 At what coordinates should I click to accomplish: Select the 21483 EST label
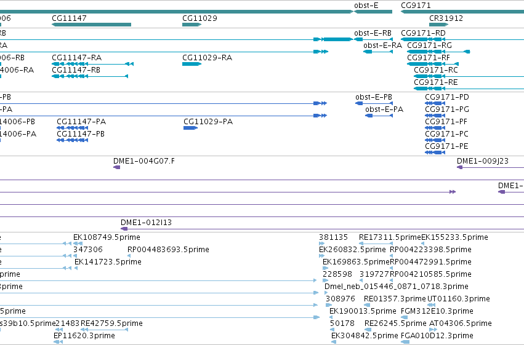tap(68, 323)
